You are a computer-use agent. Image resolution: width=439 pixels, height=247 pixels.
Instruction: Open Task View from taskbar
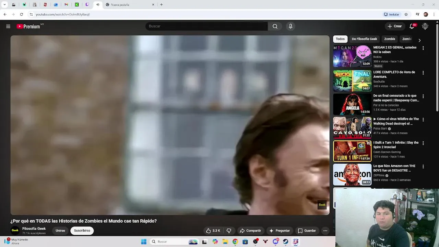205,242
